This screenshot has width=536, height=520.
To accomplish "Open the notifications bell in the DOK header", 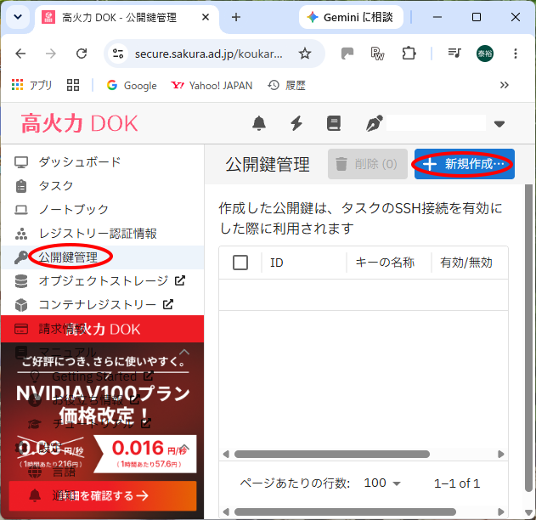I will pyautogui.click(x=259, y=123).
